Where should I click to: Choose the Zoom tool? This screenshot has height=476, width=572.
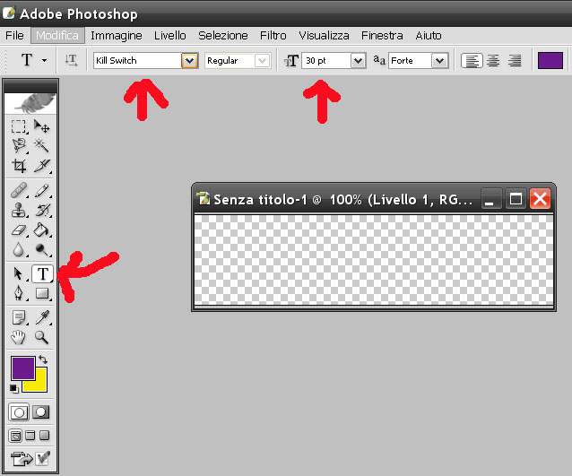point(41,337)
